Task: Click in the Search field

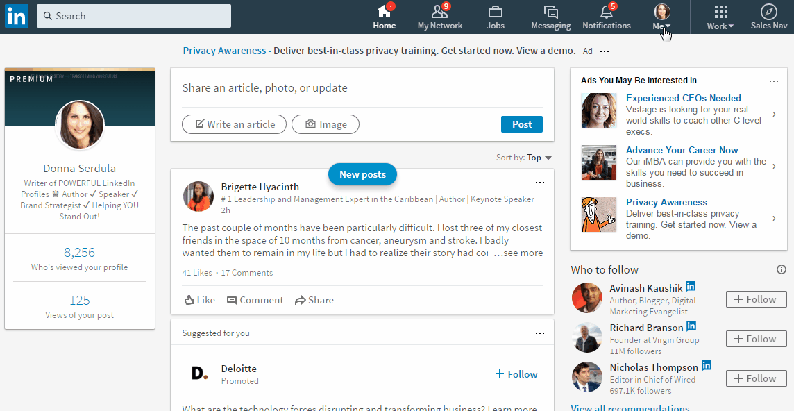Action: pos(134,16)
